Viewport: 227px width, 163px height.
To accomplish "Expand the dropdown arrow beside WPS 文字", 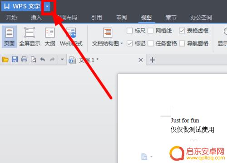I will pos(47,6).
